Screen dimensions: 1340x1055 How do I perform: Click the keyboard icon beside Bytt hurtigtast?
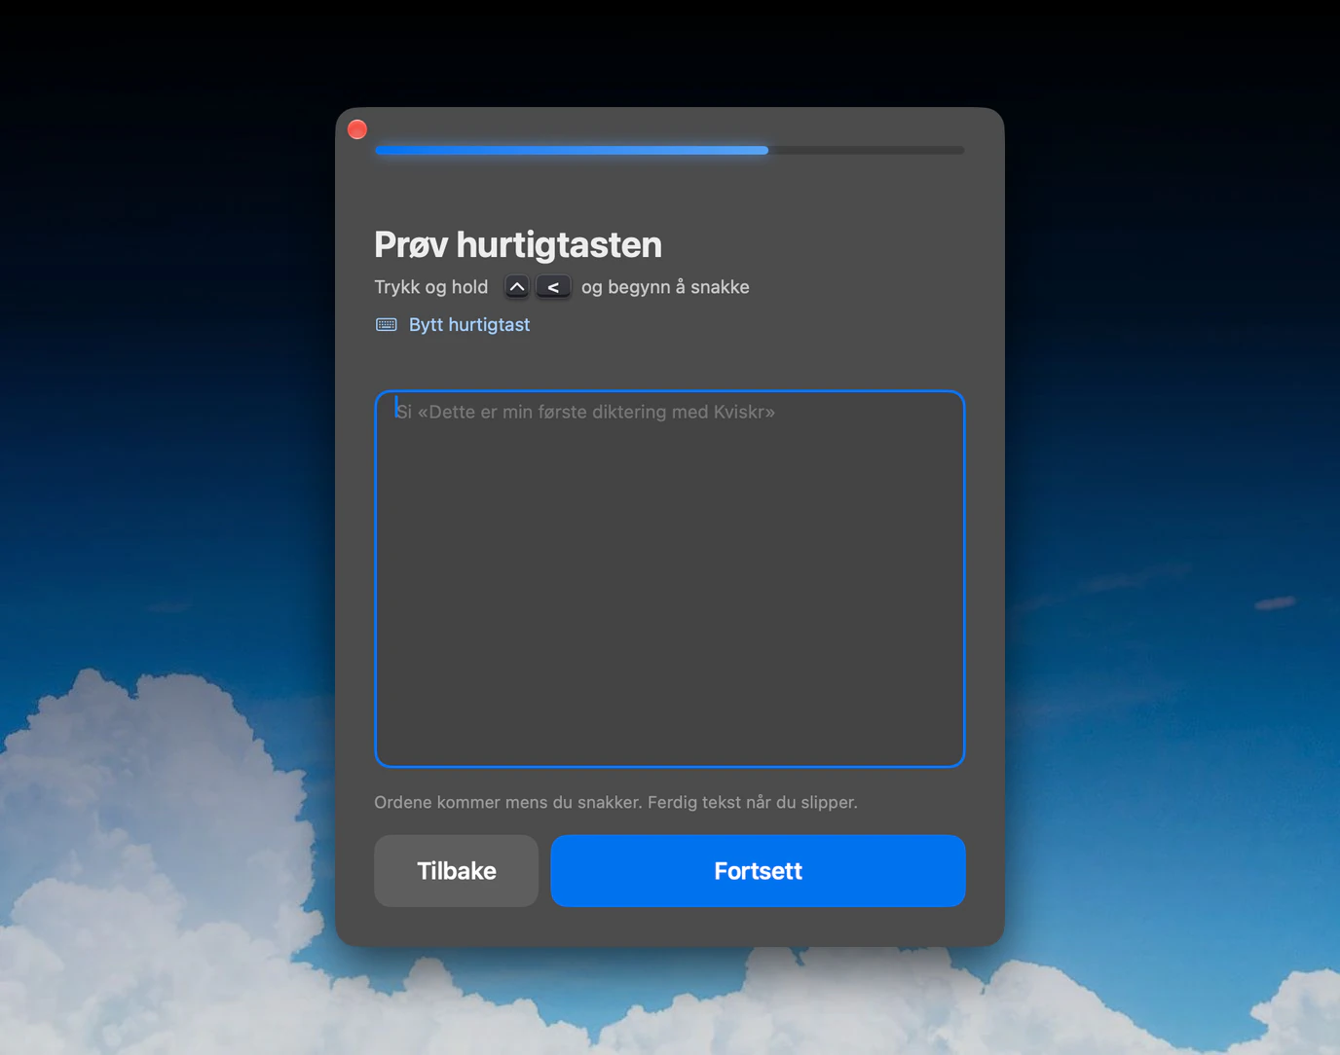pyautogui.click(x=387, y=325)
